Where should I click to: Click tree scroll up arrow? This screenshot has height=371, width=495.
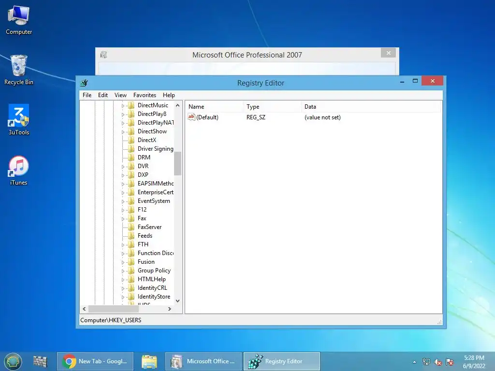coord(178,105)
